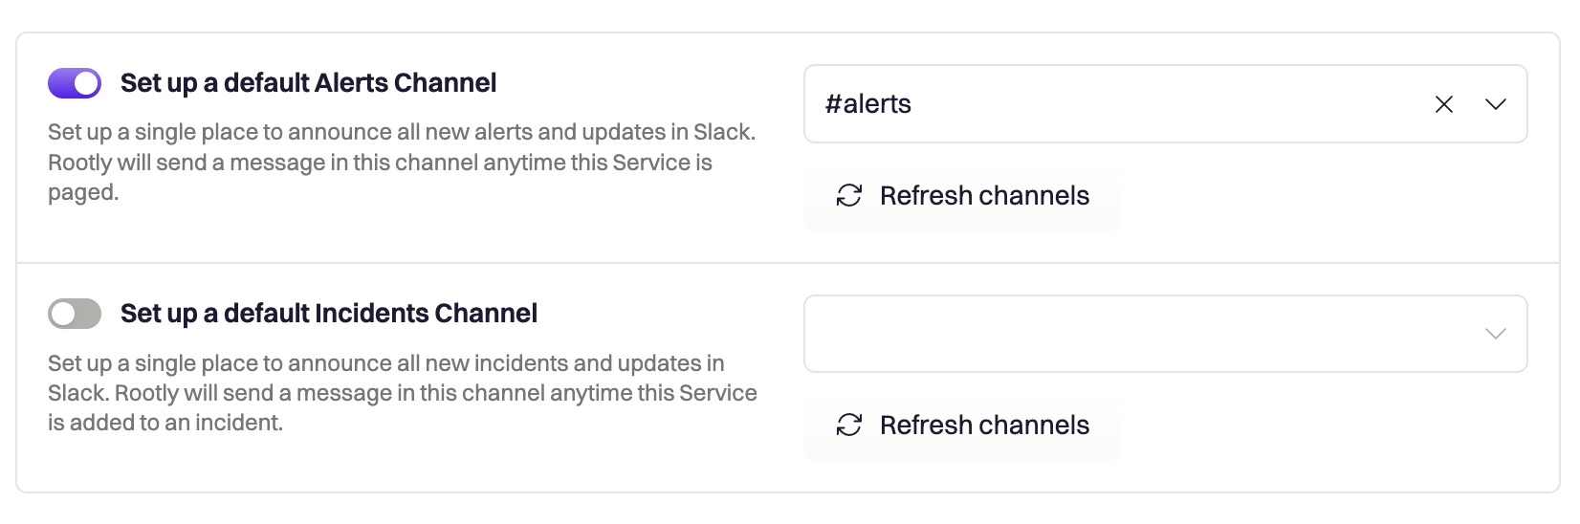Click the Alerts Channel description paragraph

tap(402, 162)
